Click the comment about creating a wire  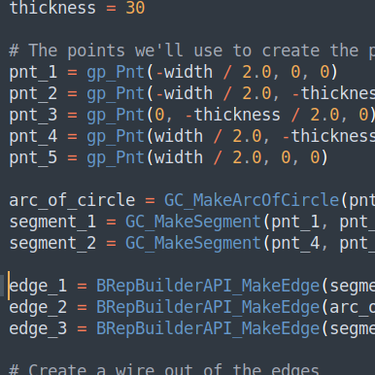(164, 370)
